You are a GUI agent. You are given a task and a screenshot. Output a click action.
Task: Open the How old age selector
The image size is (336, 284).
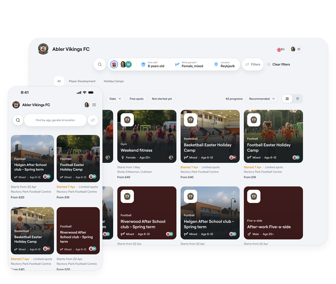click(x=153, y=64)
